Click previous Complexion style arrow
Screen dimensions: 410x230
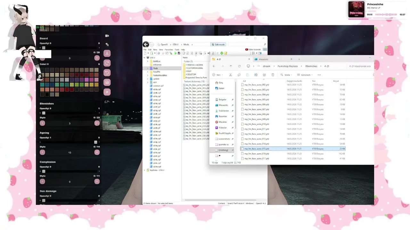[42, 181]
